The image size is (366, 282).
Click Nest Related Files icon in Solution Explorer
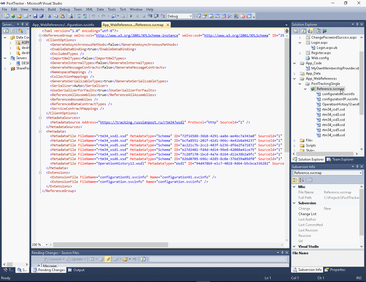point(310,31)
